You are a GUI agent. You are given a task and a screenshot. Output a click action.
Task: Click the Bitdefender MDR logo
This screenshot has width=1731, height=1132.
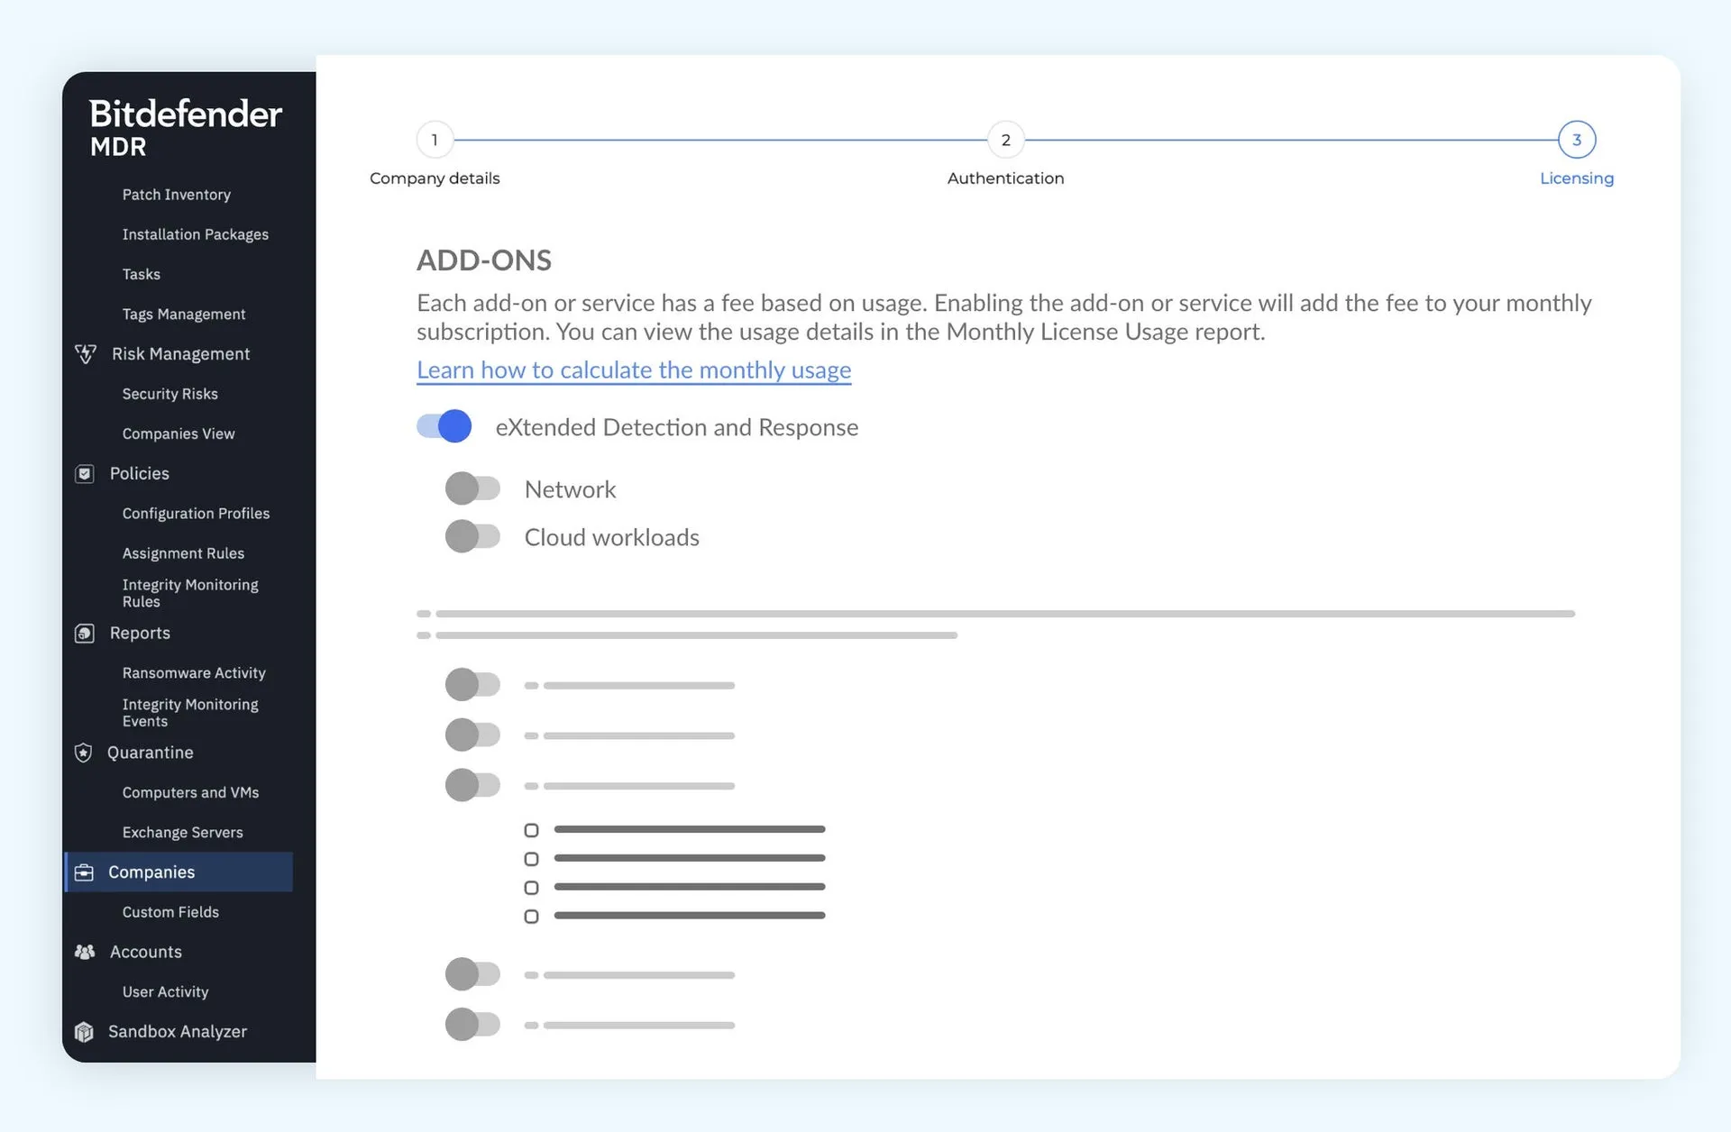186,126
